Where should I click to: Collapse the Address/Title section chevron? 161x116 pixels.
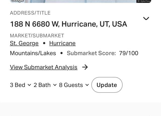pos(146,18)
